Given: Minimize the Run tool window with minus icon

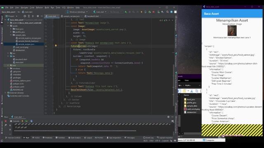Looking at the screenshot, I should pyautogui.click(x=172, y=117).
